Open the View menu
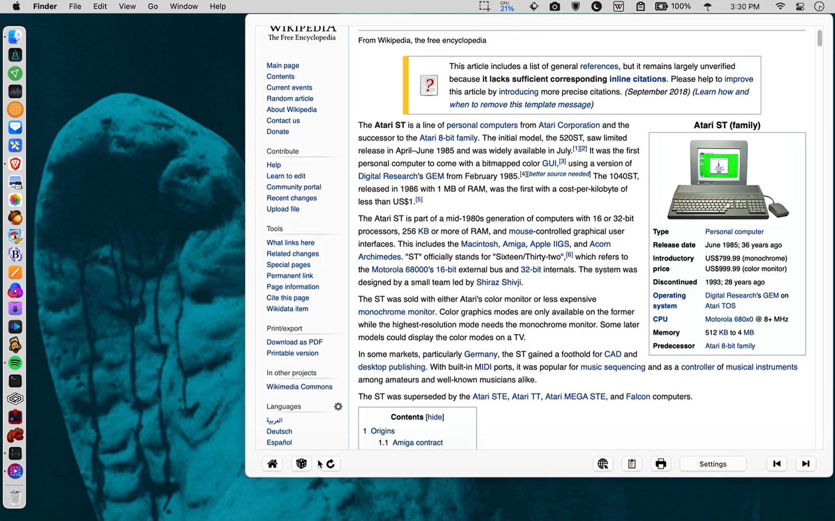Screen dimensions: 835x521 coord(127,6)
